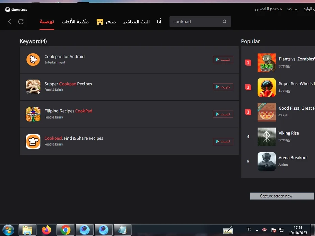315x236 pixels.
Task: Open Plants vs. Zombies thumbnail in Popular
Action: pos(266,62)
